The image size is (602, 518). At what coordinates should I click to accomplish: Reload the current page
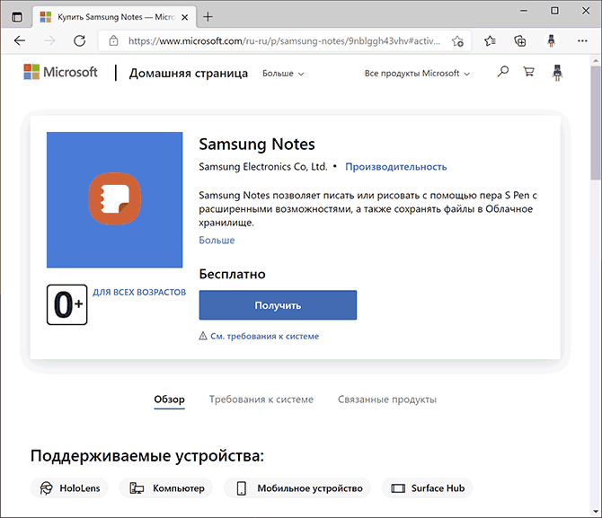pos(79,40)
